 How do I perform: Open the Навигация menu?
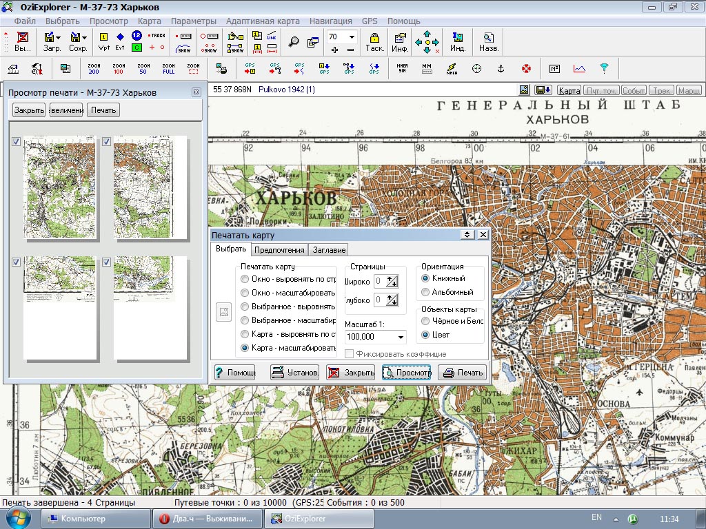pyautogui.click(x=330, y=21)
